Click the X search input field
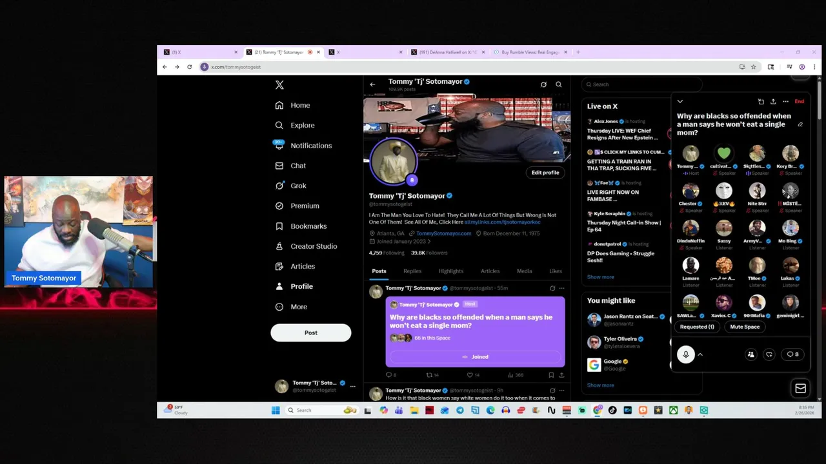Viewport: 826px width, 464px height. (x=641, y=84)
